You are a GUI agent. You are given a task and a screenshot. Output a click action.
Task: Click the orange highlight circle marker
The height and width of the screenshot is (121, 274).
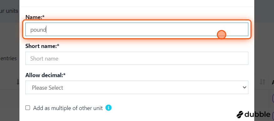point(221,34)
